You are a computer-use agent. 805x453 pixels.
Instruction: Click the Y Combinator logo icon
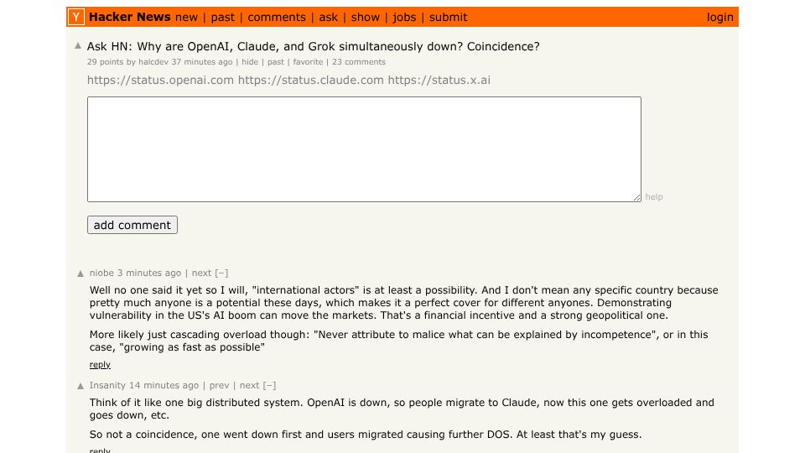pyautogui.click(x=76, y=17)
